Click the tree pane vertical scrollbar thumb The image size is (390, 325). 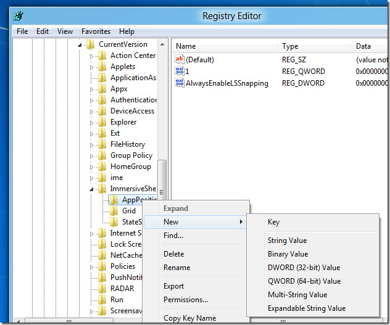tap(162, 180)
